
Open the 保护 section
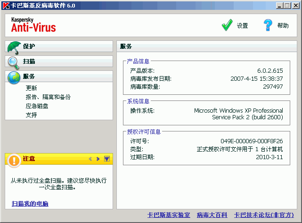click(x=59, y=46)
